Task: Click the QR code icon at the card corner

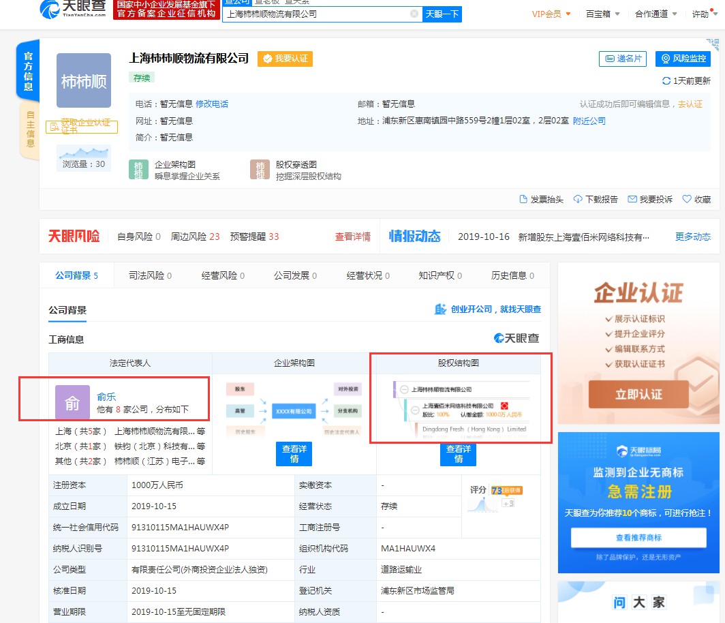Action: tap(712, 45)
